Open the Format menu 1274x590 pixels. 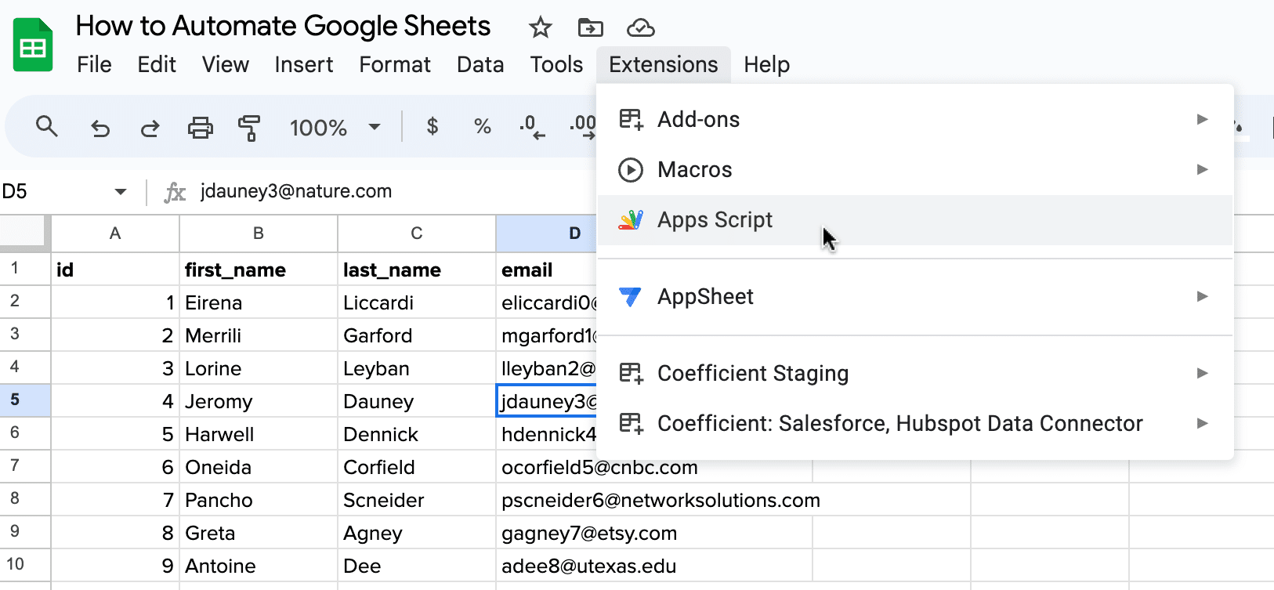tap(395, 64)
